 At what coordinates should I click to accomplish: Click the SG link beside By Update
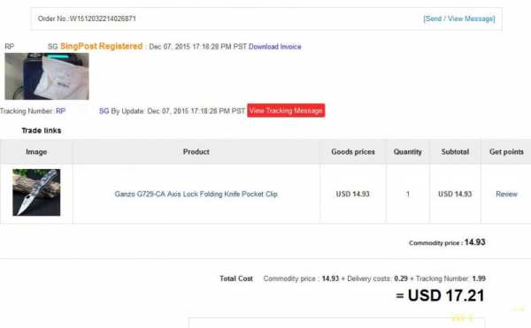point(104,111)
